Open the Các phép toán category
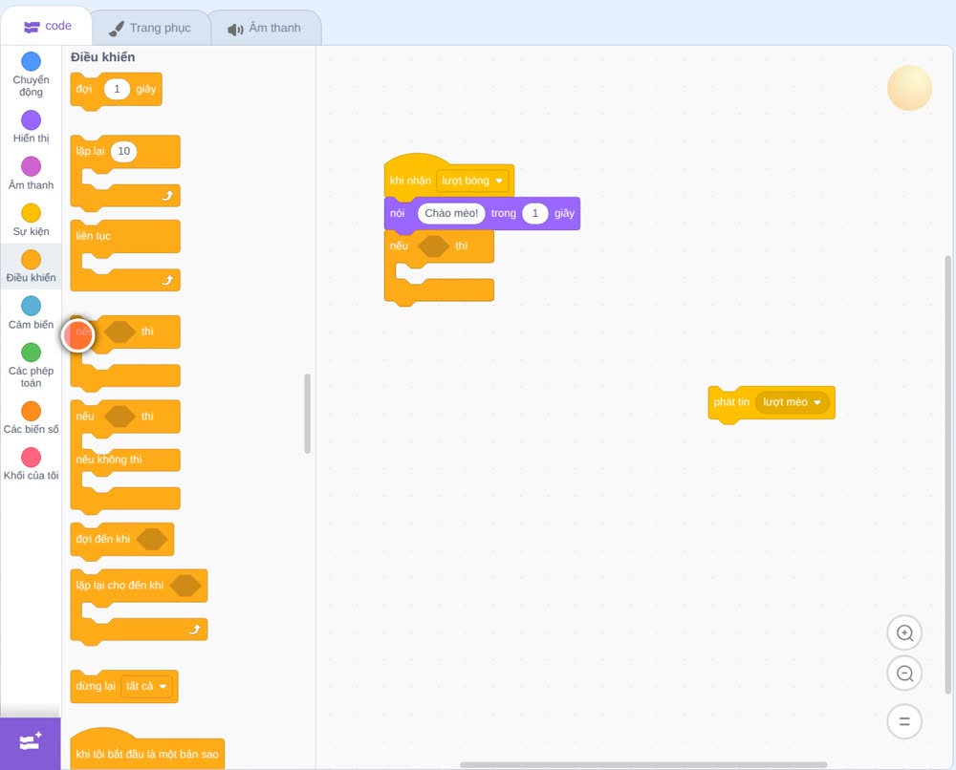Image resolution: width=956 pixels, height=770 pixels. coord(32,366)
